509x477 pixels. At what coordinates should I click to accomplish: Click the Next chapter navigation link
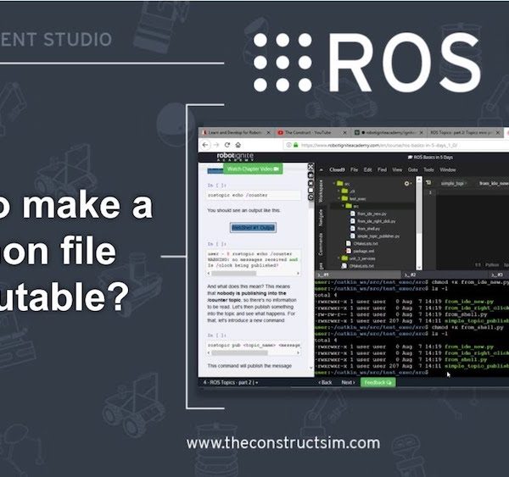pyautogui.click(x=348, y=383)
